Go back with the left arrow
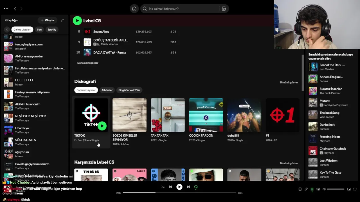360x202 pixels. point(15,9)
